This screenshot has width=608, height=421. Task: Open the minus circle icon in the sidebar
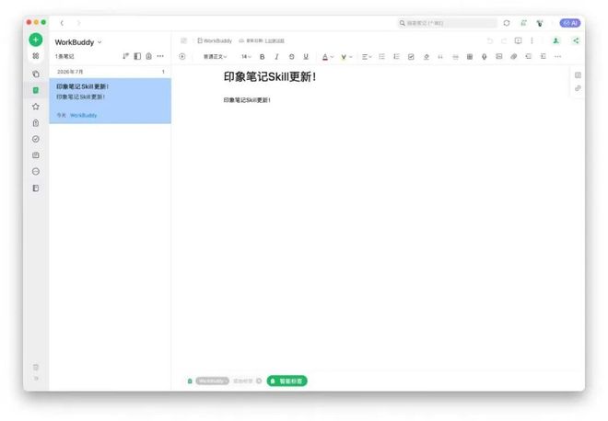click(36, 171)
